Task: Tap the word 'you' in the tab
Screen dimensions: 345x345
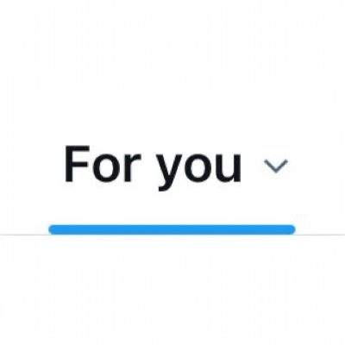Action: [199, 172]
